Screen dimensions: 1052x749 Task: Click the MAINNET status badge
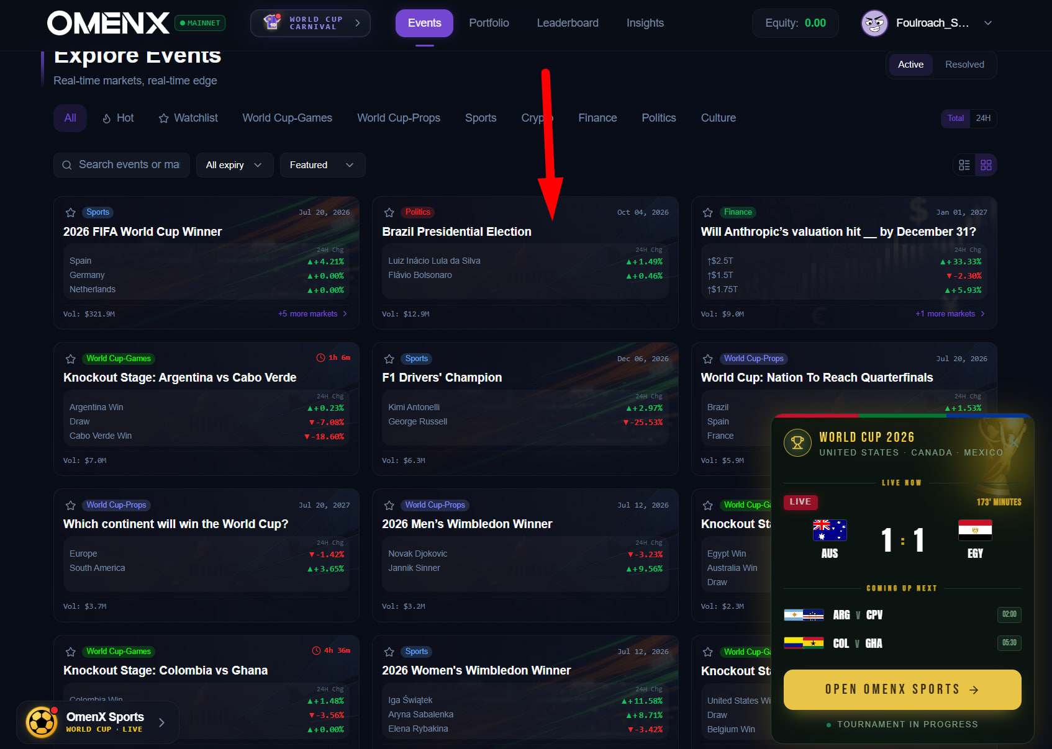200,23
